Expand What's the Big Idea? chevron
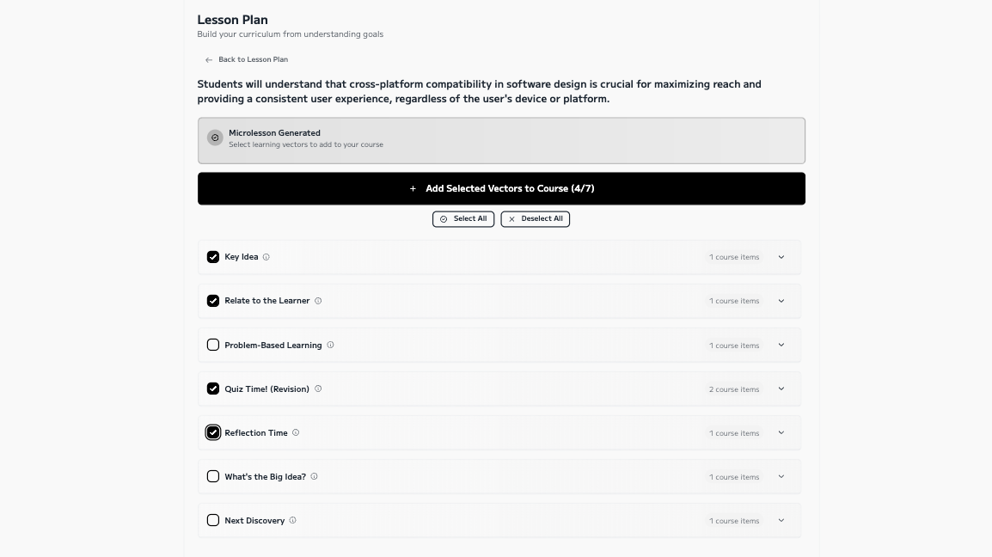 tap(781, 476)
